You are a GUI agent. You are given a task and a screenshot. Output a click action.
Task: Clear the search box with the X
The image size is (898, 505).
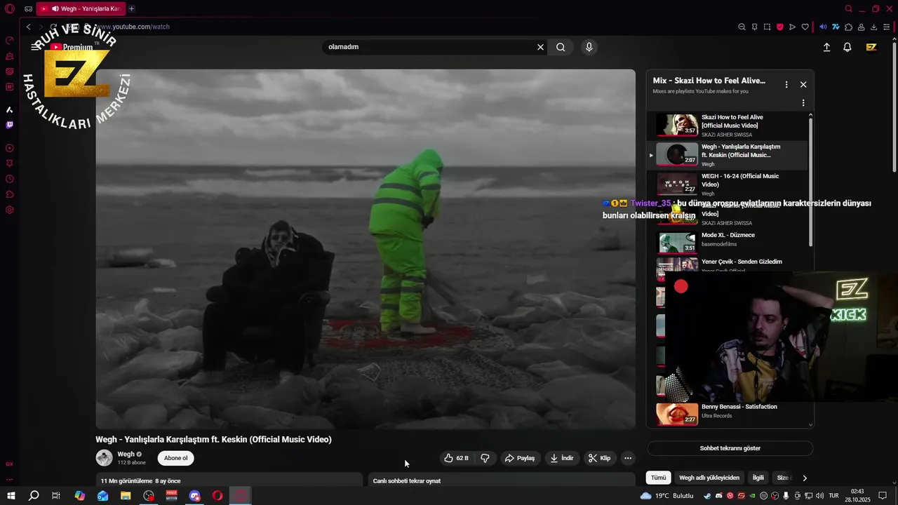[540, 47]
